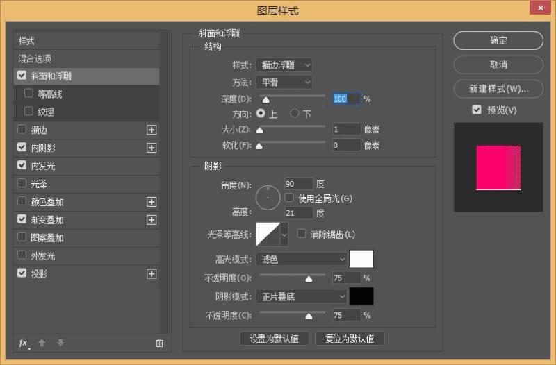Image resolution: width=556 pixels, height=365 pixels.
Task: Click the 复位为默认值 button
Action: (350, 339)
